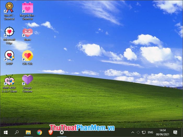Open the Windows Start menu
Screen dimensions: 183x137
(x=5, y=132)
